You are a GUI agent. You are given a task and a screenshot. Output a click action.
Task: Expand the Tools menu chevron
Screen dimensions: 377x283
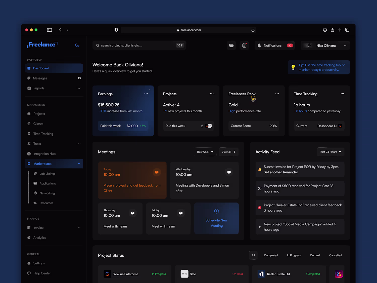[79, 144]
